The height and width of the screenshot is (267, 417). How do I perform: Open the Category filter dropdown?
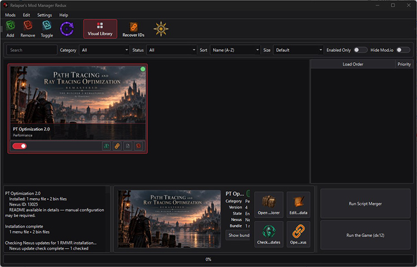click(x=105, y=50)
